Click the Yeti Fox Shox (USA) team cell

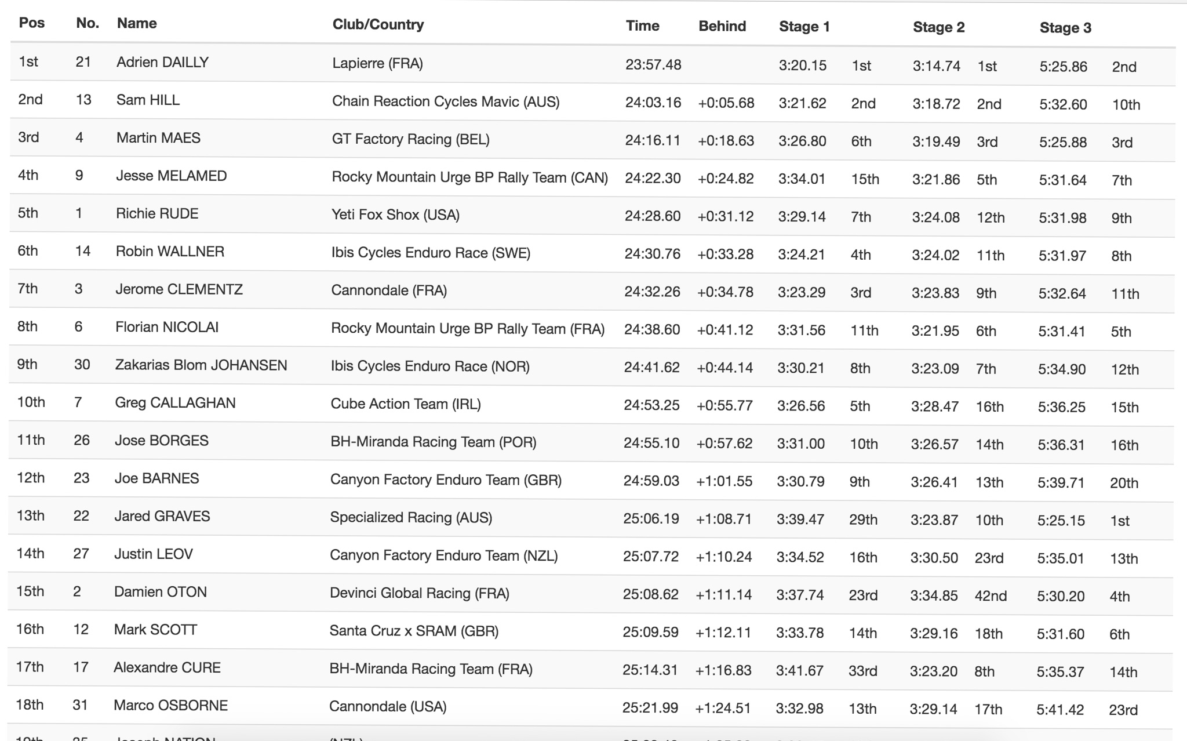(395, 215)
